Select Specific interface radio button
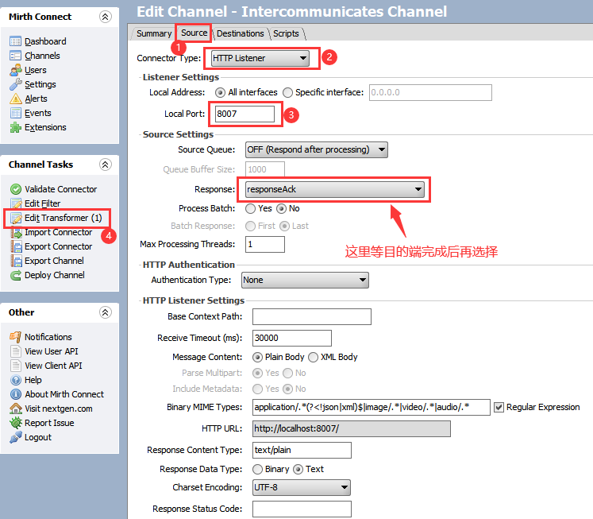The image size is (593, 519). 288,92
